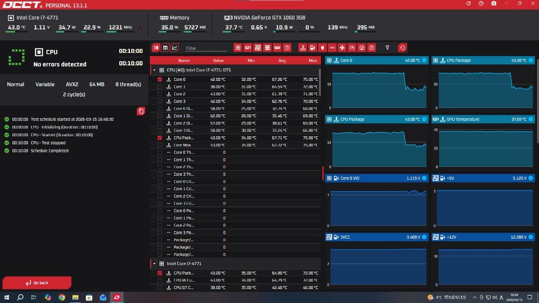Open info for the Core 0 VID graph

click(424, 178)
